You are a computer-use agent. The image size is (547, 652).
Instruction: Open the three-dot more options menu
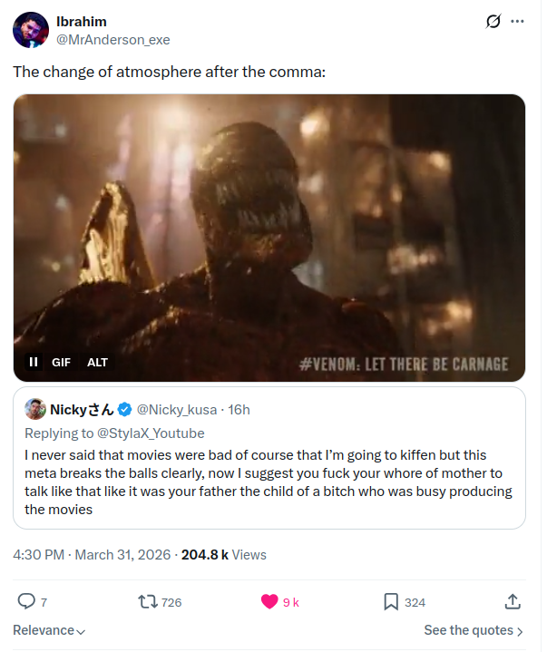(x=518, y=21)
